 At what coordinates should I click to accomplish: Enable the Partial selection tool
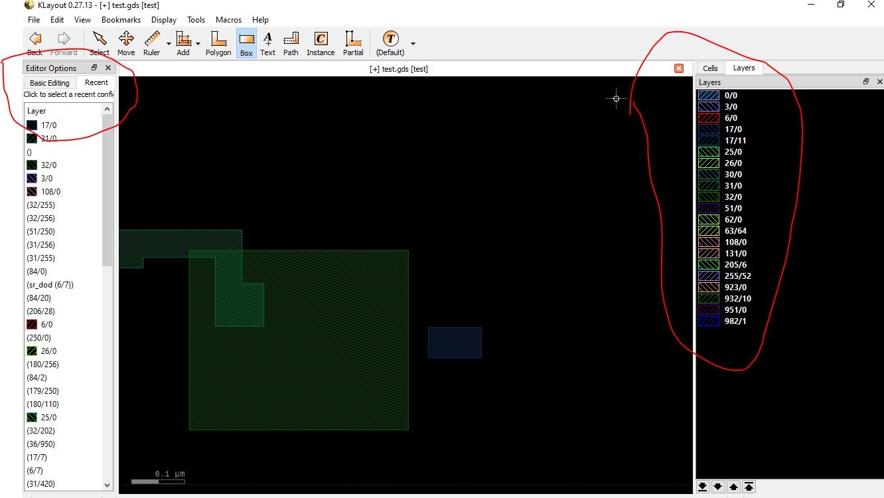point(353,43)
